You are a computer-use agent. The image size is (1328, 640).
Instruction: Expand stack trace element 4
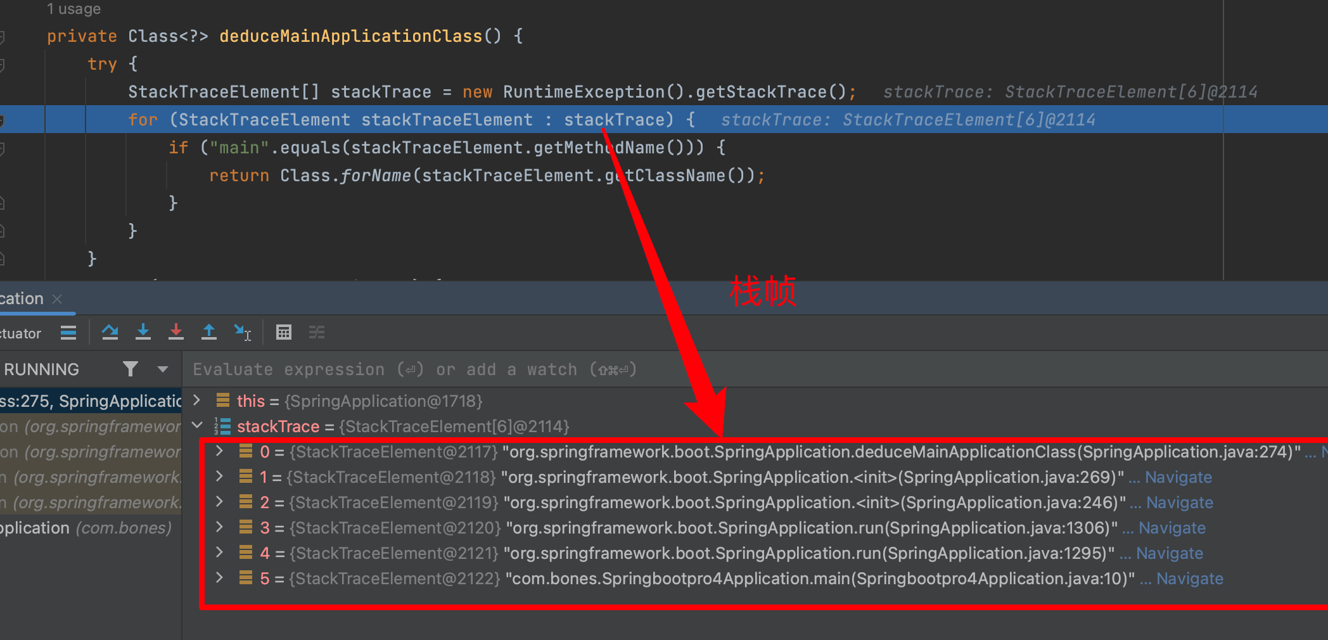point(219,552)
